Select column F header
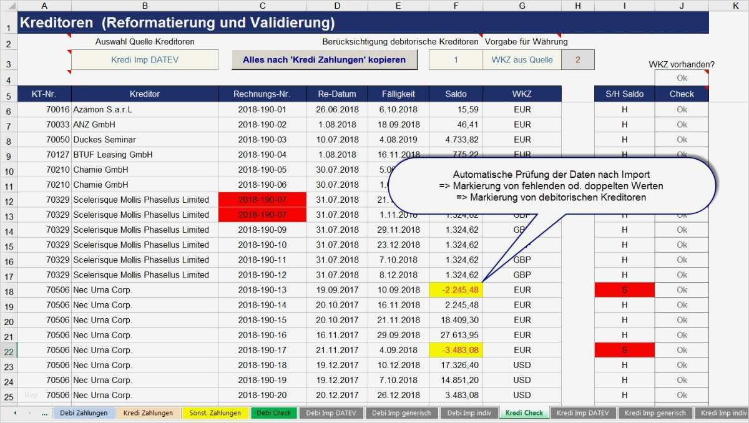This screenshot has width=749, height=423. 456,5
